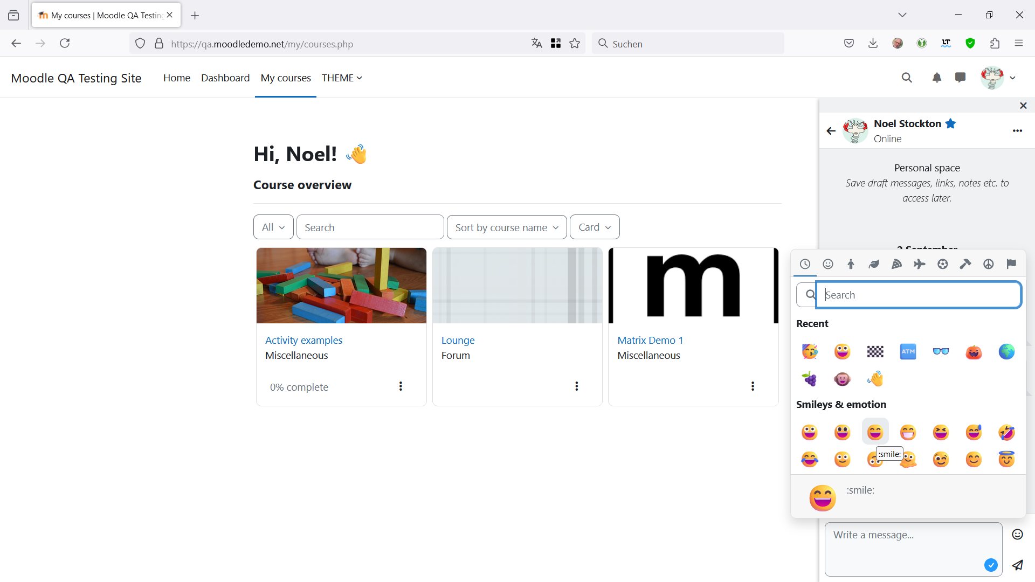Open the Food & drink pizza tab
Viewport: 1035px width, 582px height.
pos(896,264)
